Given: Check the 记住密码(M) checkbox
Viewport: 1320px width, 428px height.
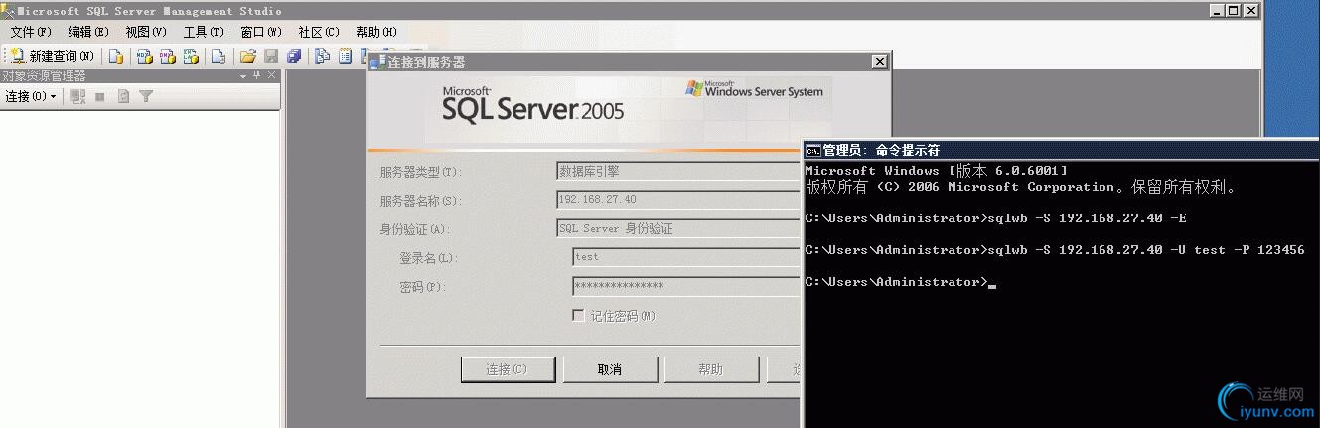Looking at the screenshot, I should coord(578,316).
